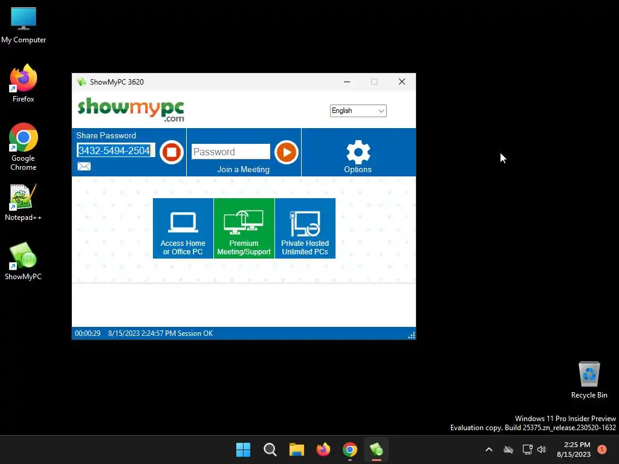This screenshot has width=619, height=464.
Task: Stop sharing with the orange stop button
Action: click(171, 152)
